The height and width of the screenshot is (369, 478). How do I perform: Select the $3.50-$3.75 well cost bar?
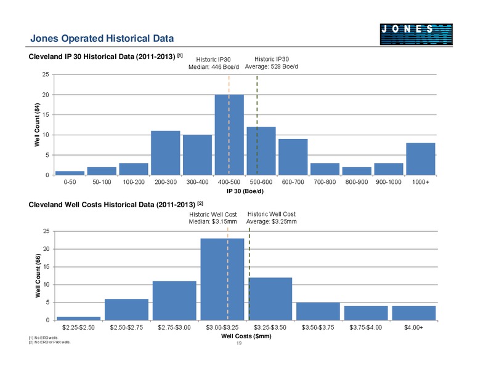point(318,311)
